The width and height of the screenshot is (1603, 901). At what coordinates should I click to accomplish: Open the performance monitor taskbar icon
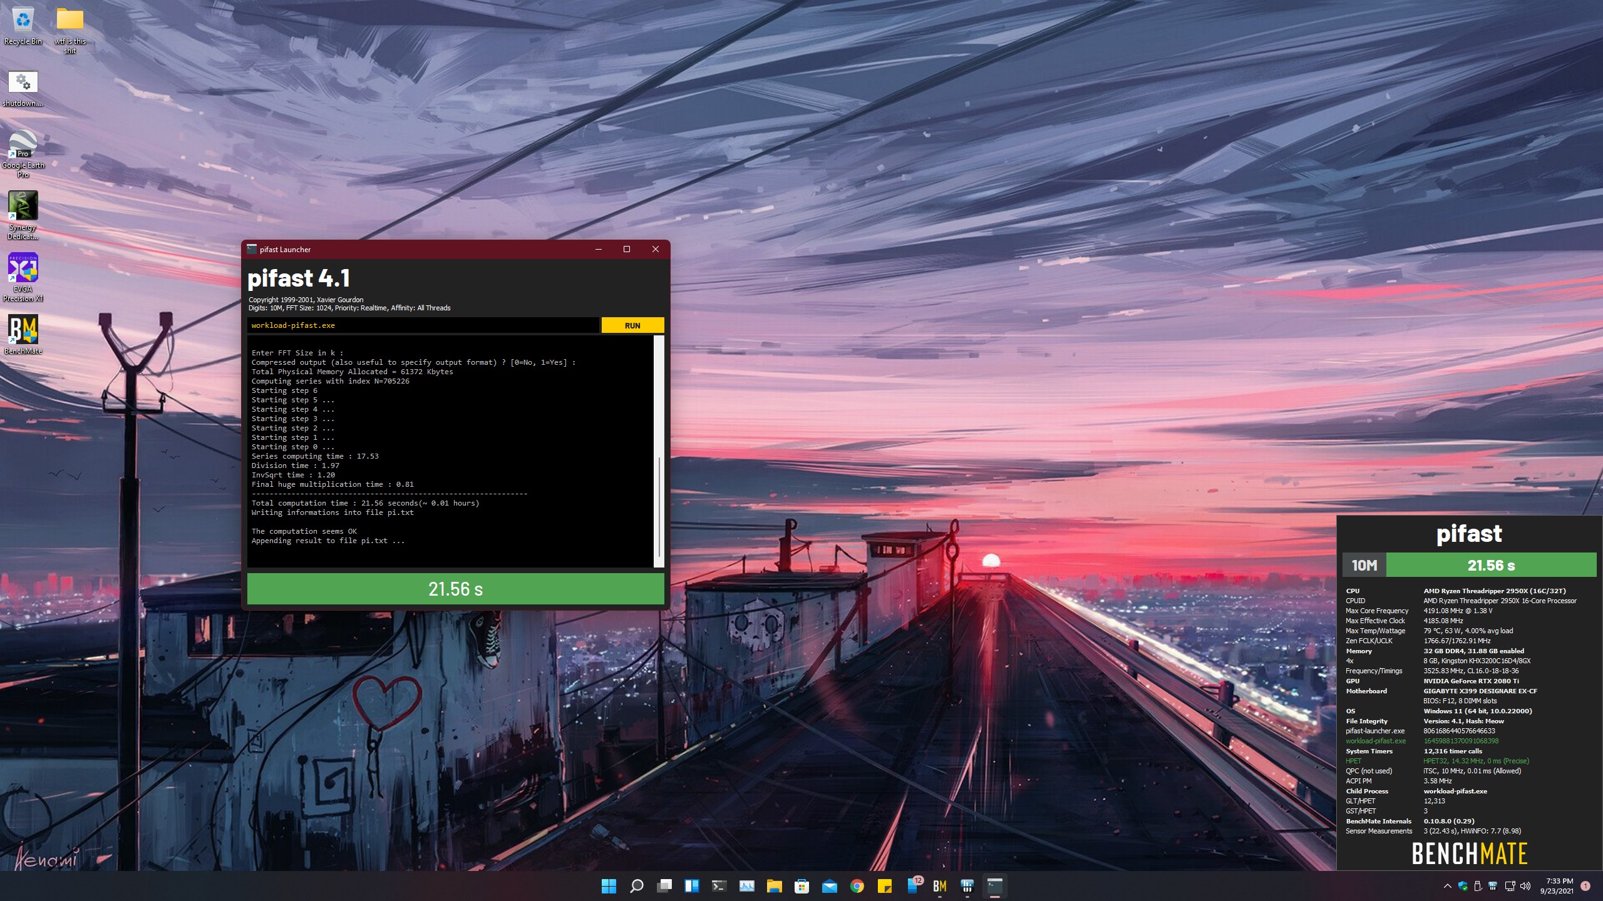point(746,886)
